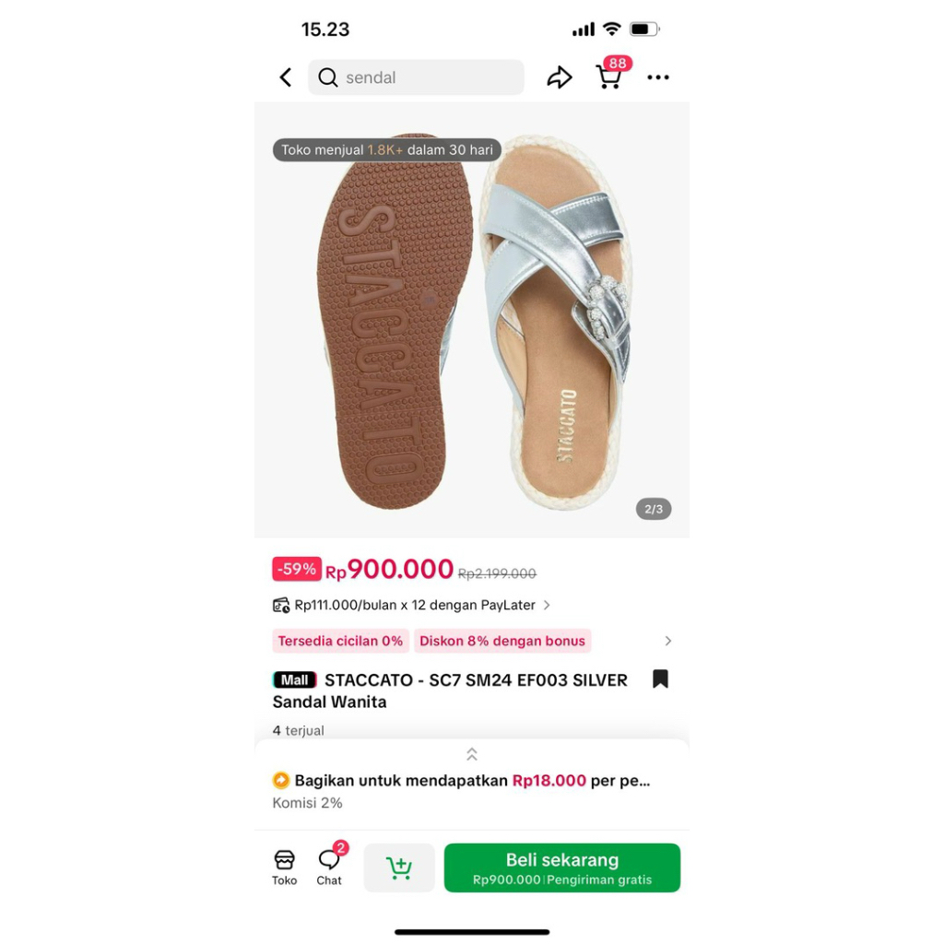This screenshot has height=944, width=944.
Task: Open the three-dot overflow menu
Action: [657, 77]
